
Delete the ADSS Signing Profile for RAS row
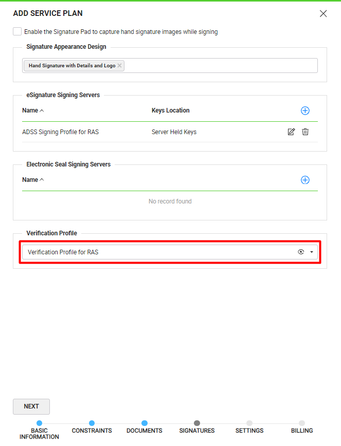tap(305, 132)
